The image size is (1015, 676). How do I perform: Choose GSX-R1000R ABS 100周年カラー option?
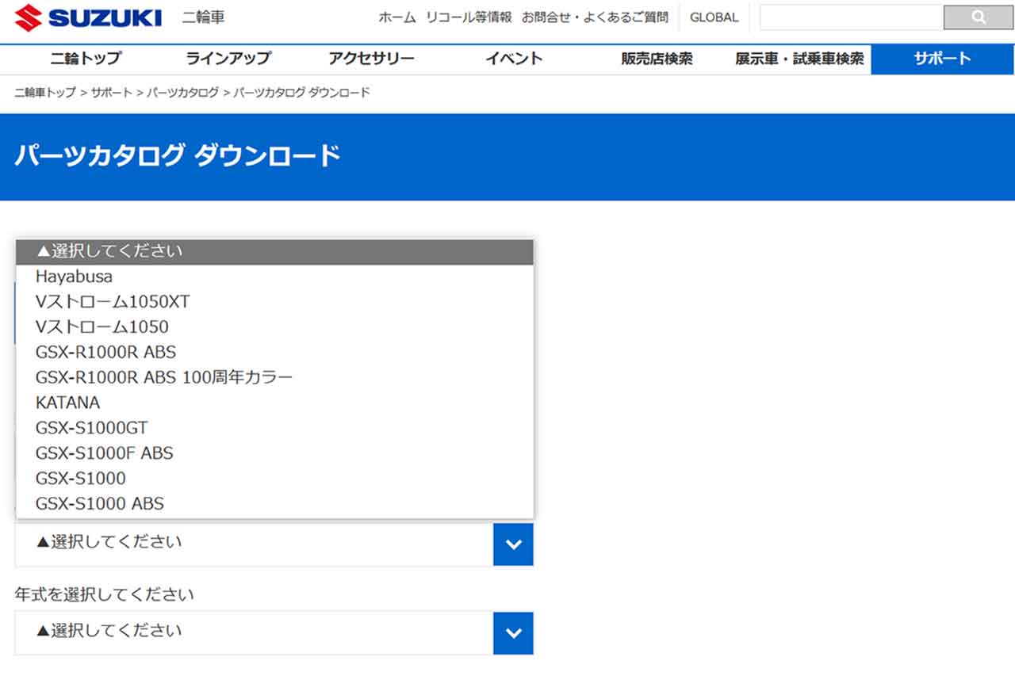coord(274,377)
